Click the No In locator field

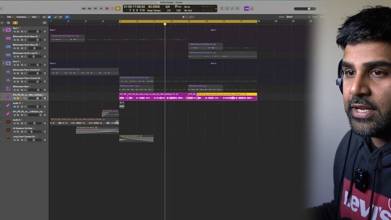tap(188, 7)
